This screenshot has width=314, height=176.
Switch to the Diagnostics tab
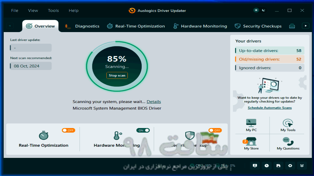coord(82,26)
